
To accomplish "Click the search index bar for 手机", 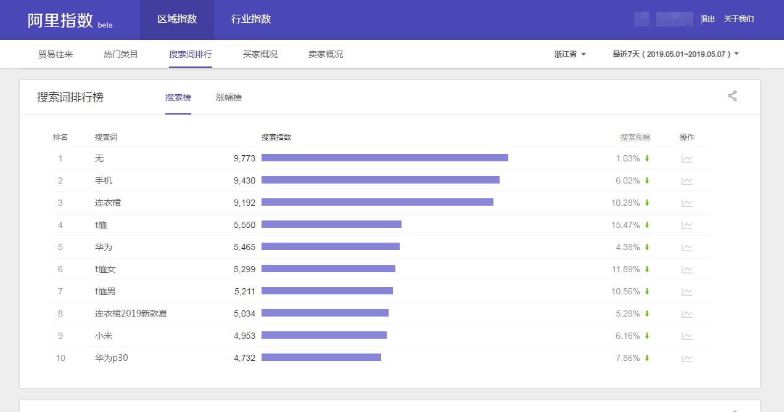I will click(380, 180).
